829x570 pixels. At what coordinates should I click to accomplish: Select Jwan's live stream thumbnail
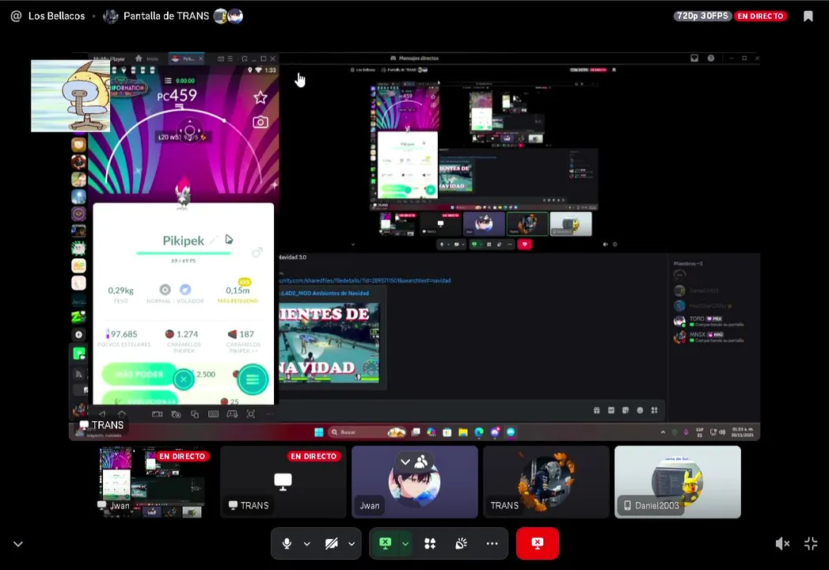(152, 481)
